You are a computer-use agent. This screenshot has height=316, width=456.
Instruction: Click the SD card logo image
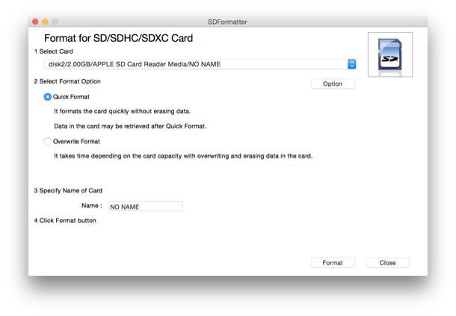tap(390, 55)
